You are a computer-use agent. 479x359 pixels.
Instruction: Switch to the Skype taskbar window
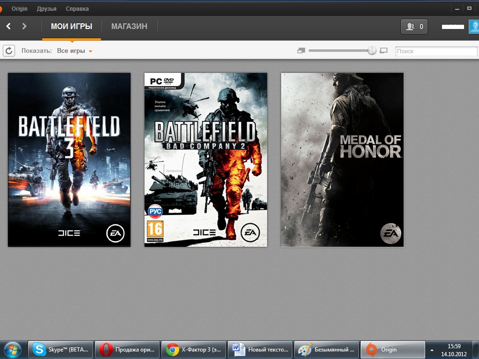[60, 350]
